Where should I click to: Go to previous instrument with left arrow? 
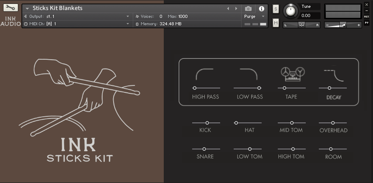pos(228,9)
